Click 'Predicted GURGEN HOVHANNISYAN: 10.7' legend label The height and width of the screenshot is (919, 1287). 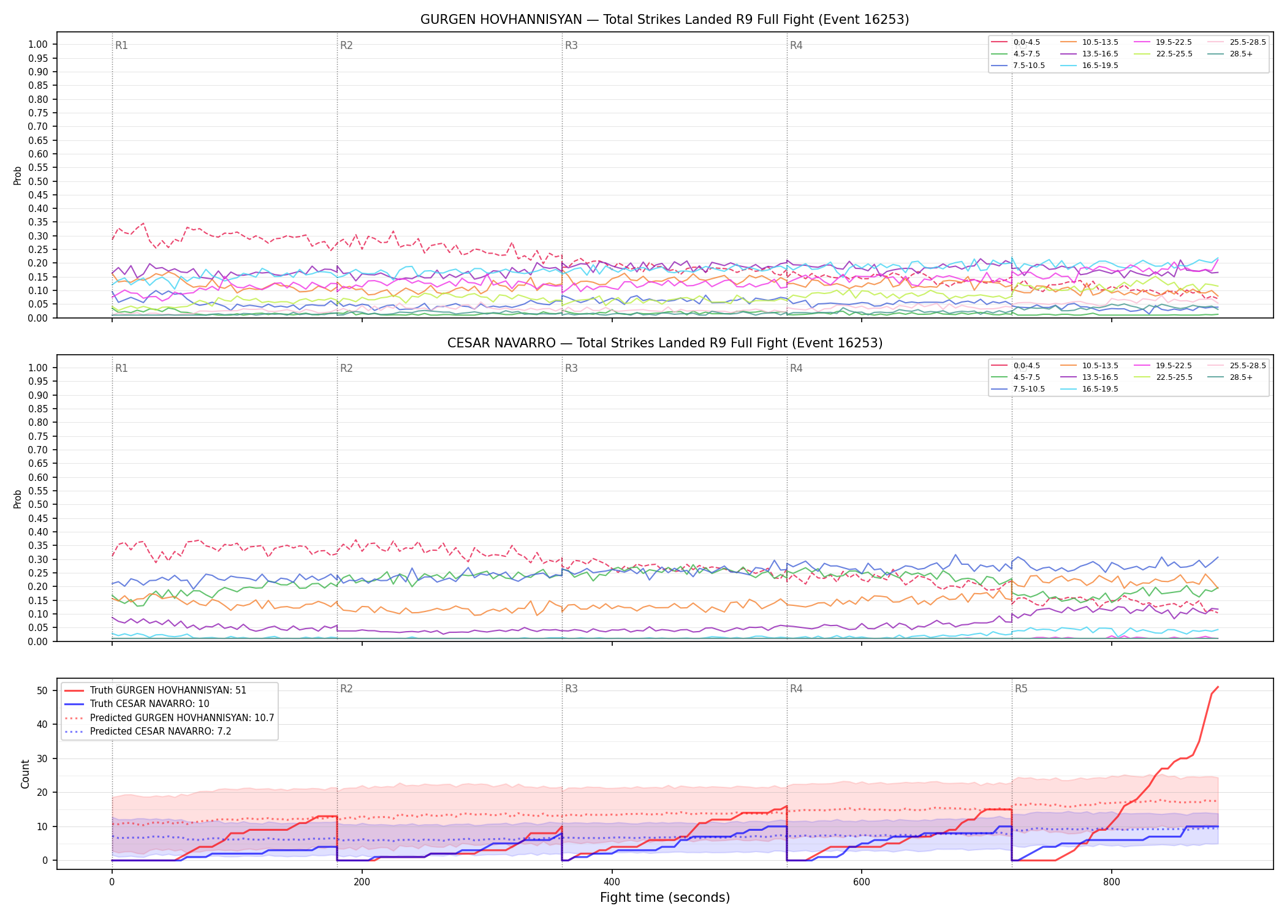point(182,718)
